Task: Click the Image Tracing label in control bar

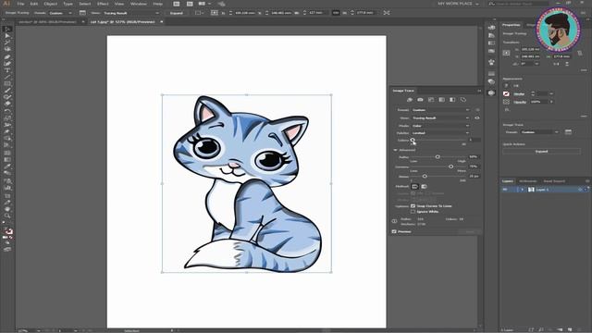Action: pos(17,13)
